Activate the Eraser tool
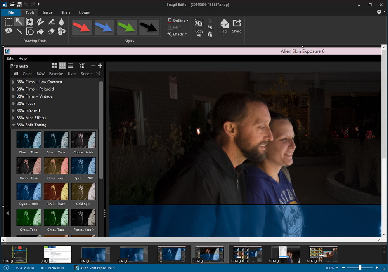Image resolution: width=388 pixels, height=272 pixels. pos(51,31)
